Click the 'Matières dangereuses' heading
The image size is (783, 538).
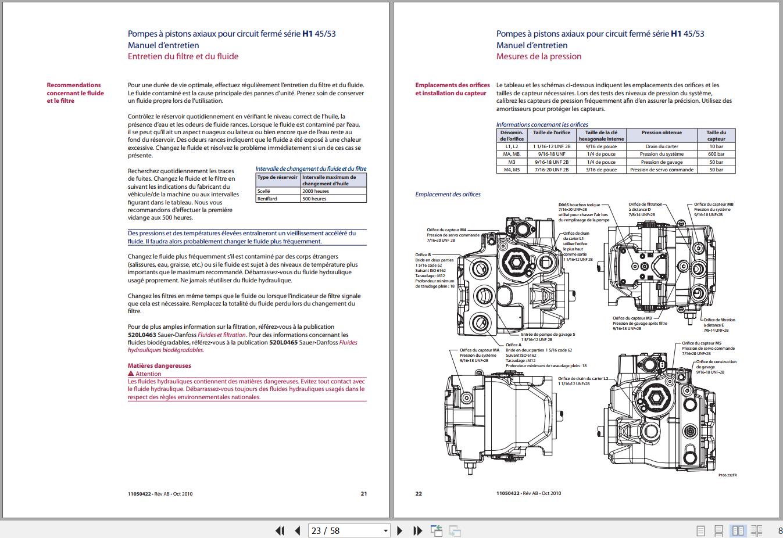click(x=159, y=365)
